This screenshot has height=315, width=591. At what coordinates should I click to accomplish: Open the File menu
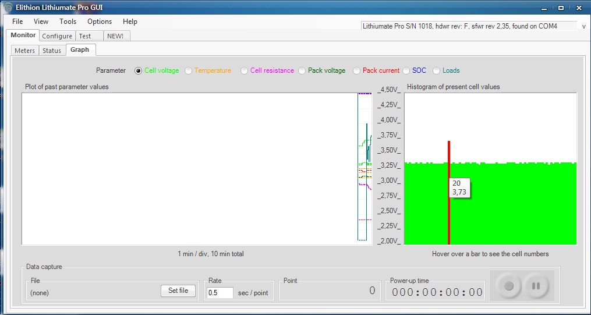(x=17, y=22)
